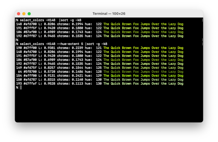Click the window title Terminal — 100×26

click(x=109, y=14)
